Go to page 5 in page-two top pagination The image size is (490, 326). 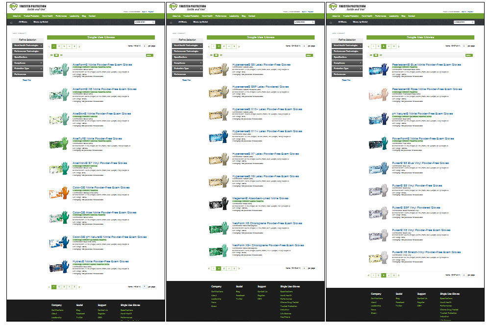[234, 47]
